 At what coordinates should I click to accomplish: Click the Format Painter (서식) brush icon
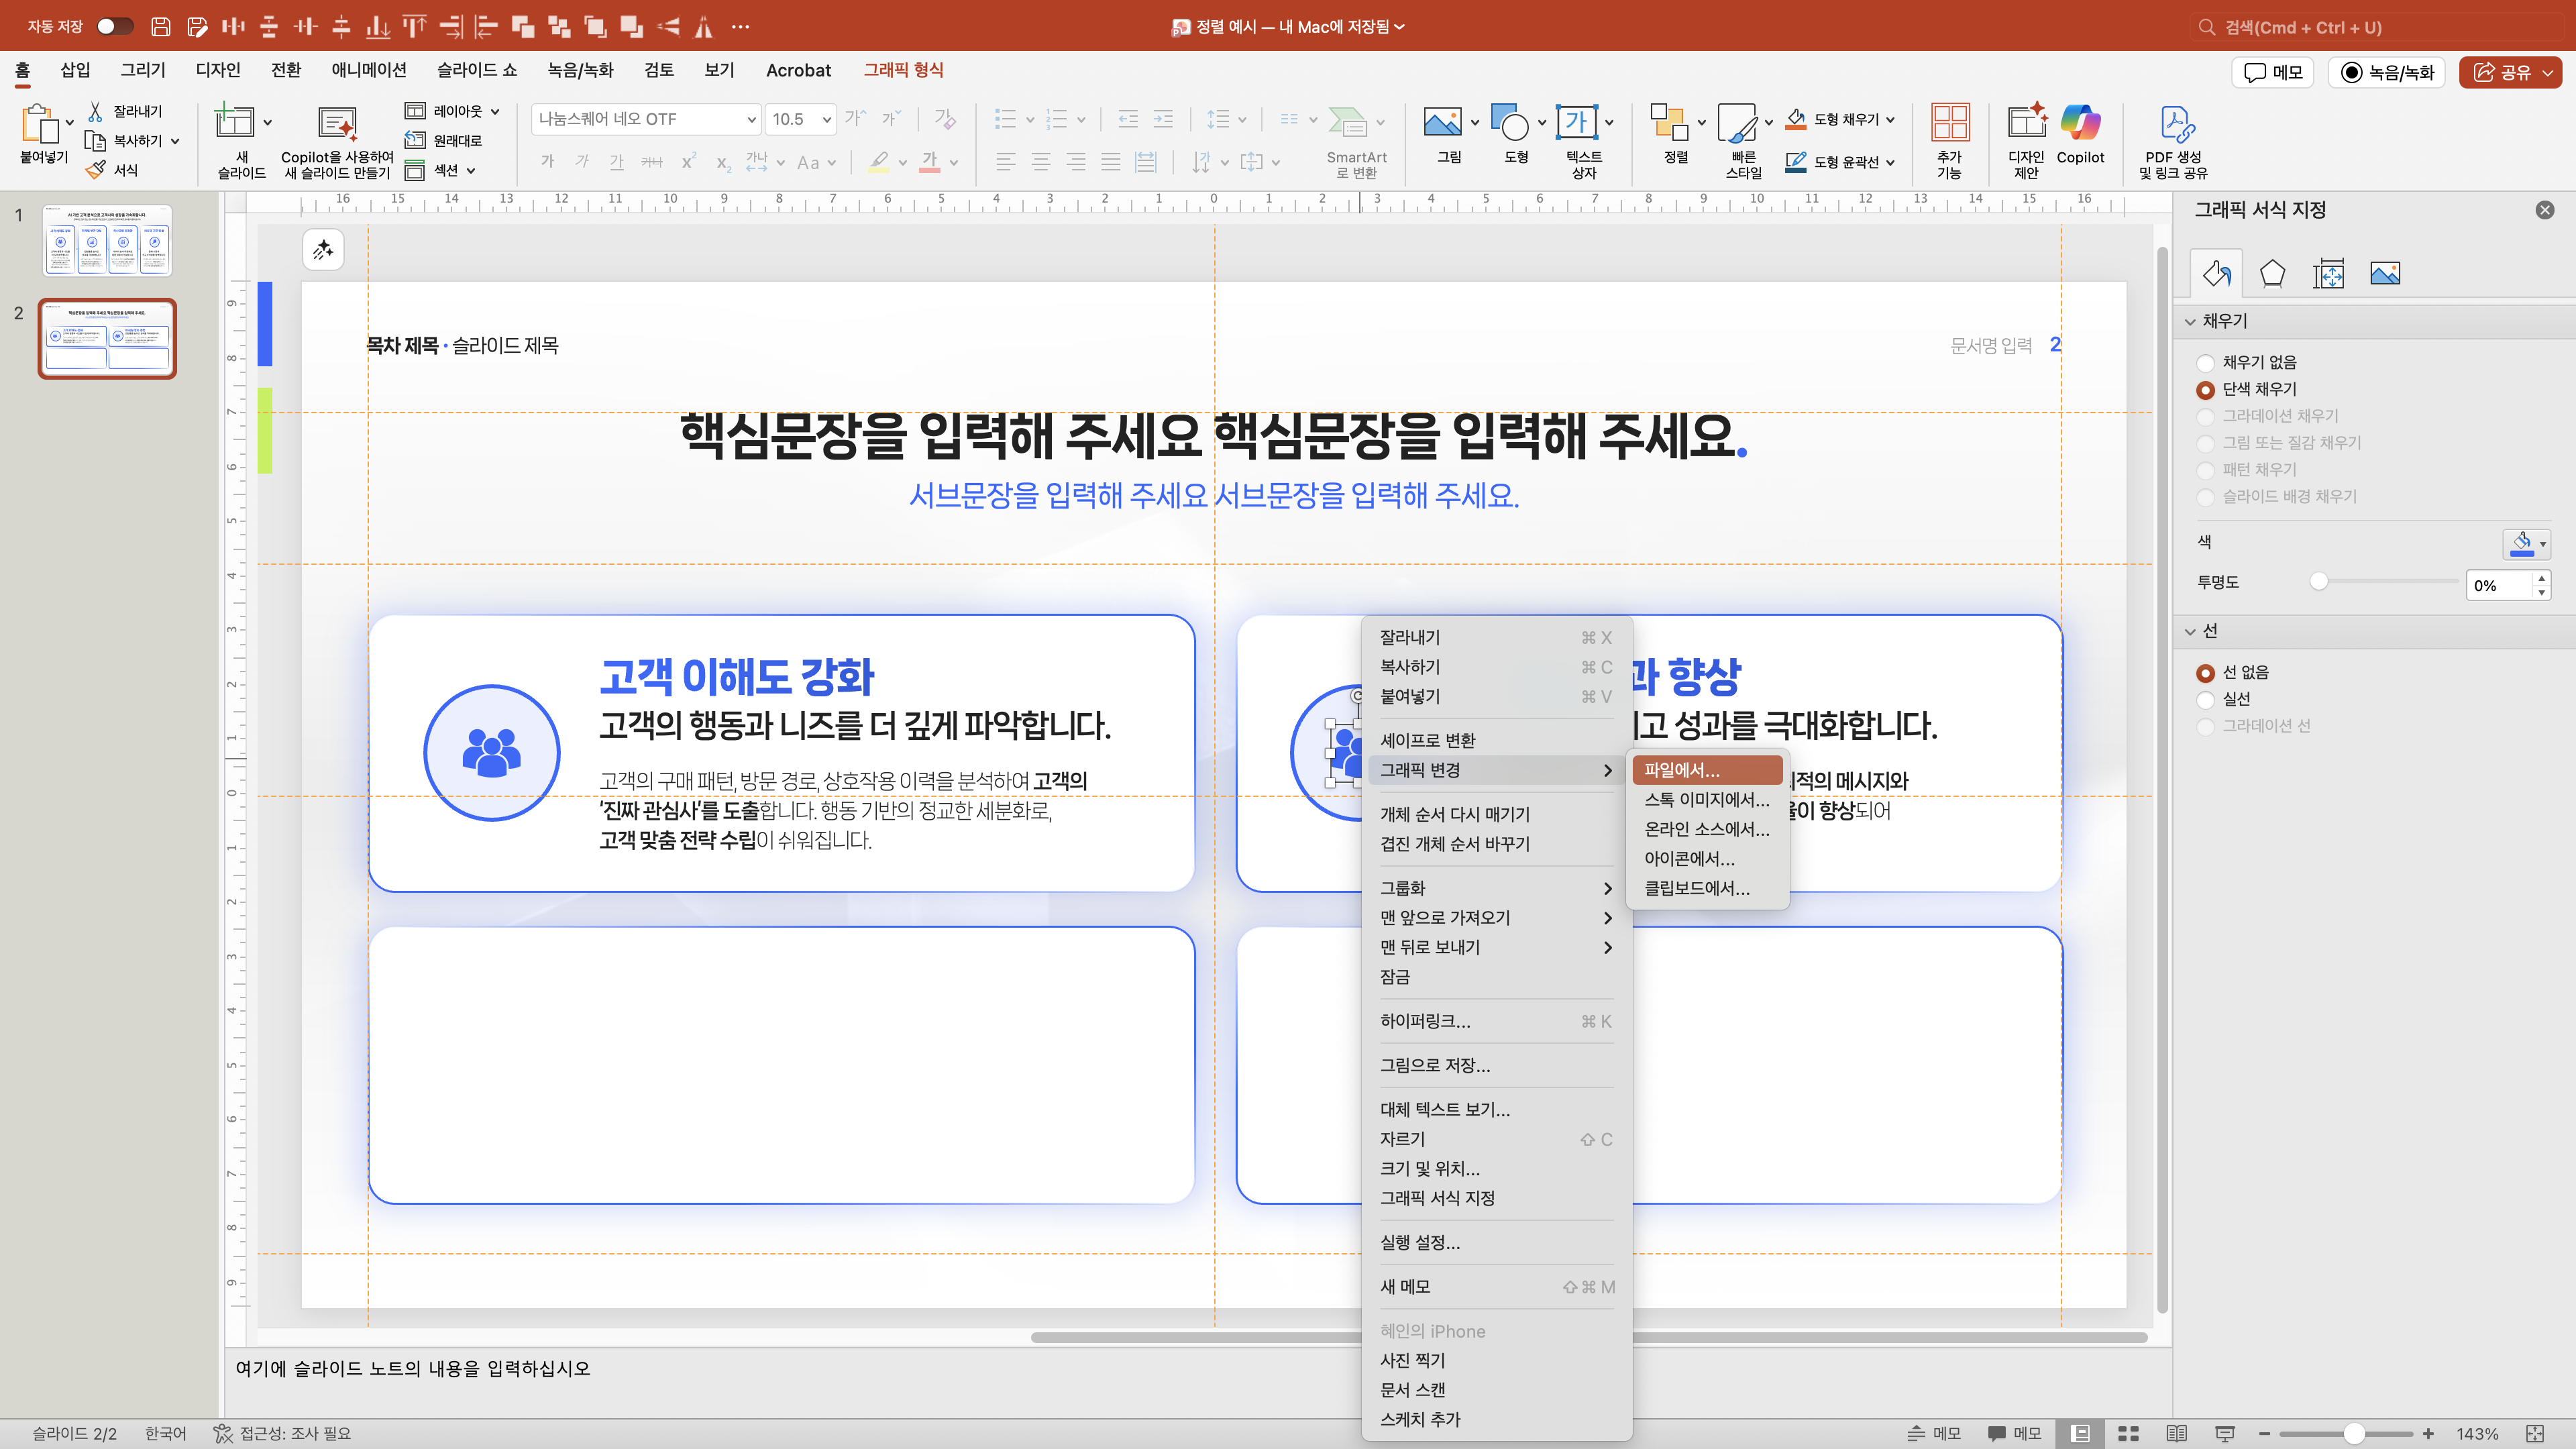click(96, 170)
